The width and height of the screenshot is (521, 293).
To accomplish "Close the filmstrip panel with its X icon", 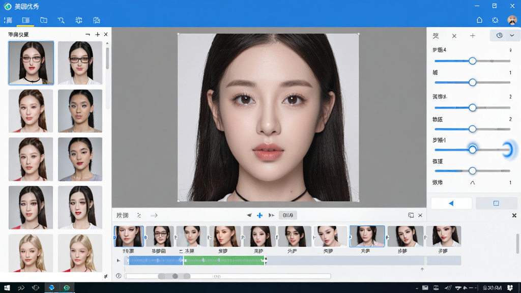I will (420, 215).
